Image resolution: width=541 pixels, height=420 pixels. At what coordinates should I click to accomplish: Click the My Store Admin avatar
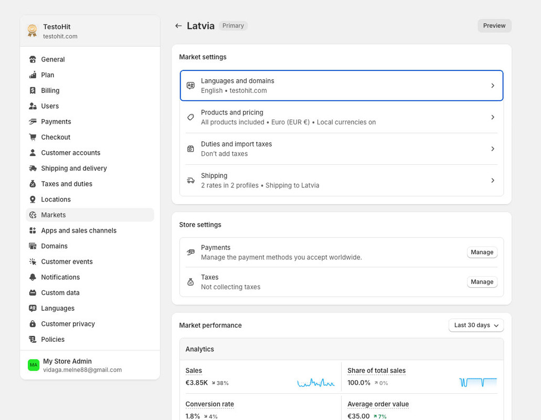34,365
